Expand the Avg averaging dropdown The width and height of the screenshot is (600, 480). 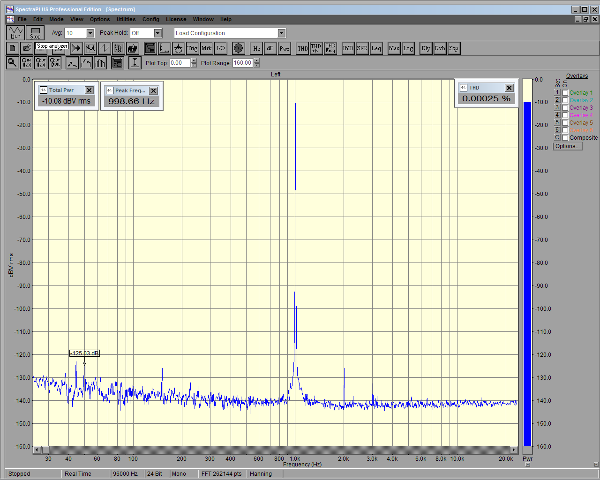tap(90, 33)
